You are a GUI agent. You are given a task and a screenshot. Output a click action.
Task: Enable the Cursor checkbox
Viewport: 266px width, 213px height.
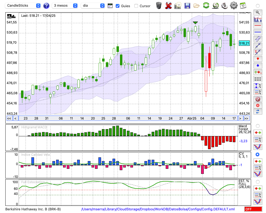[136, 6]
